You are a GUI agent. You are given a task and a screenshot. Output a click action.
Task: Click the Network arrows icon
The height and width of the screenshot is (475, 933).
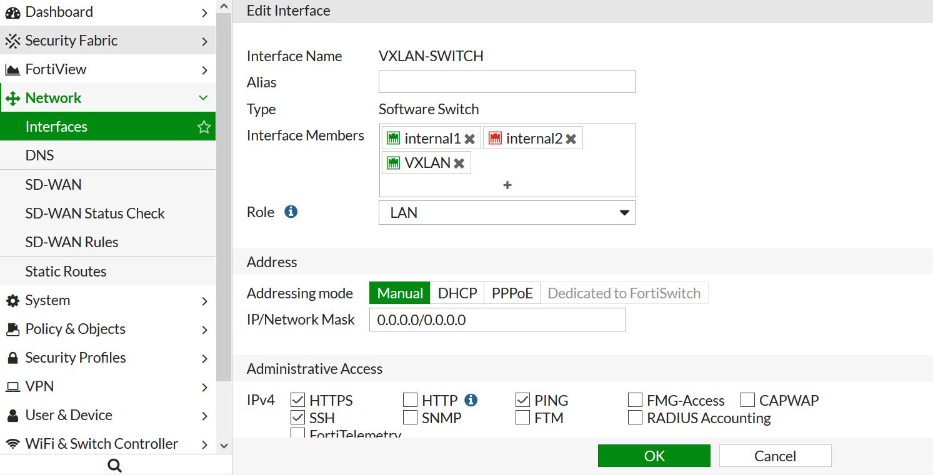coord(12,99)
